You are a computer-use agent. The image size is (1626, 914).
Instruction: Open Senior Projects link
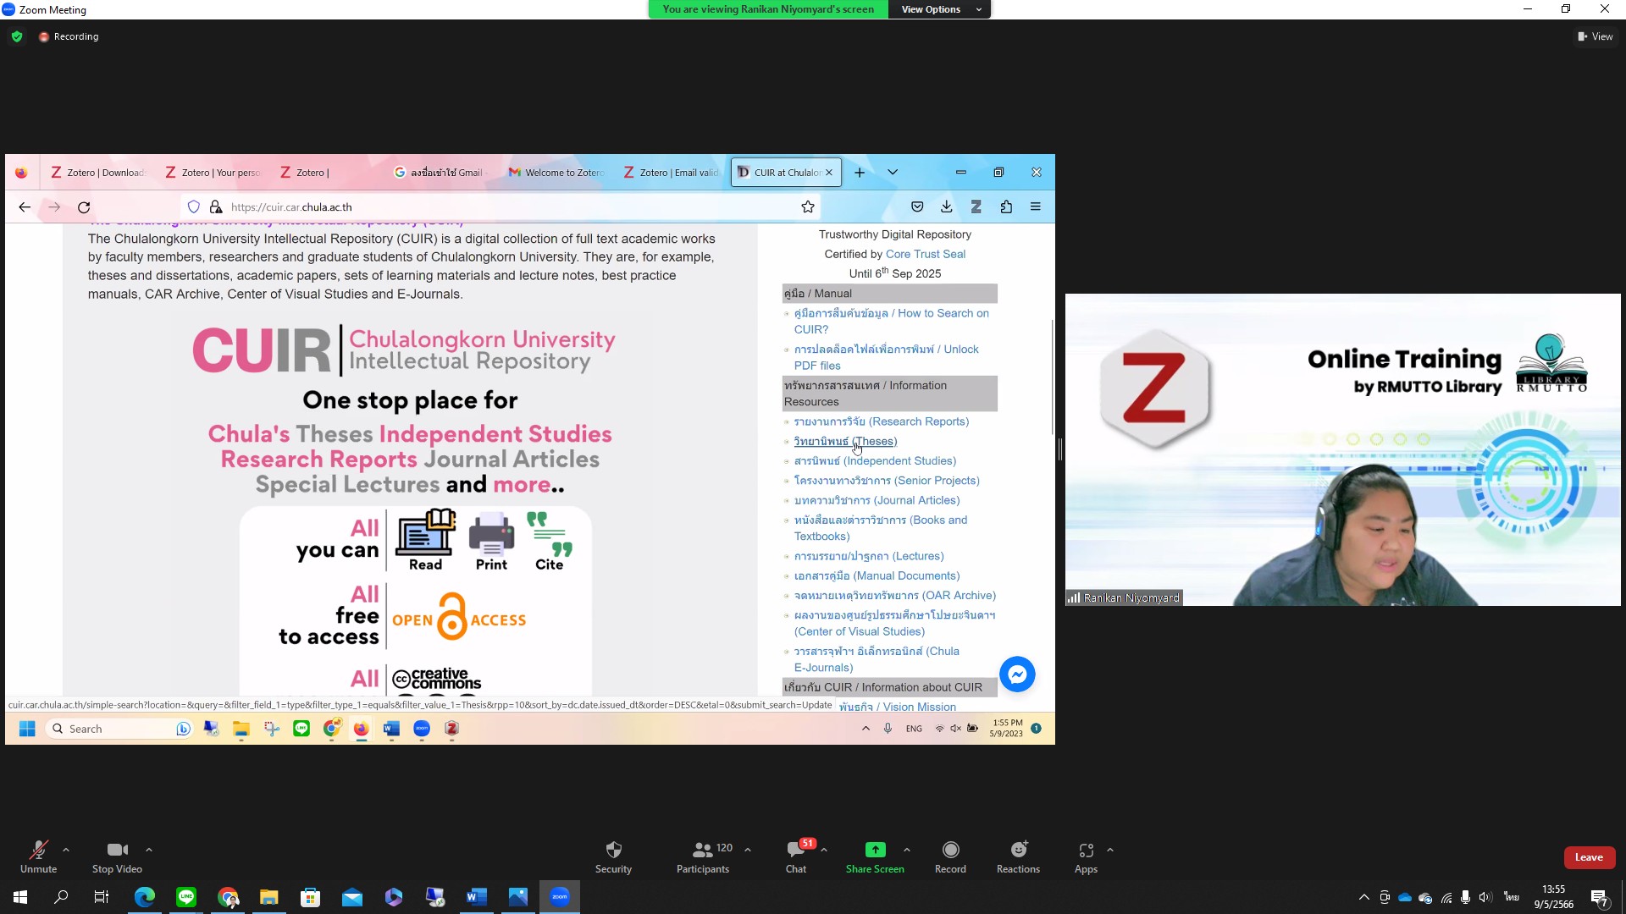tap(887, 481)
